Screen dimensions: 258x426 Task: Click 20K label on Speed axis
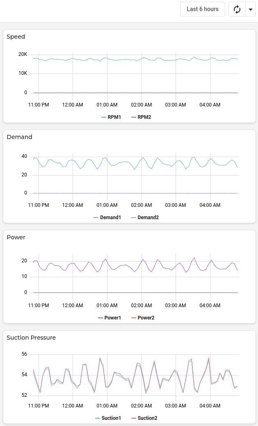(23, 54)
